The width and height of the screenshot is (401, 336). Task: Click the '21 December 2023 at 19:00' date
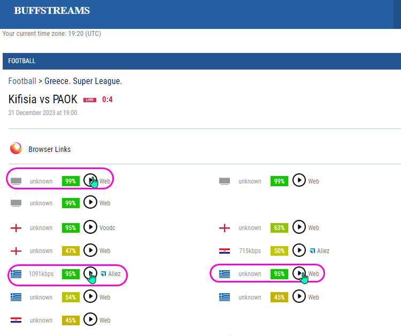click(x=43, y=113)
